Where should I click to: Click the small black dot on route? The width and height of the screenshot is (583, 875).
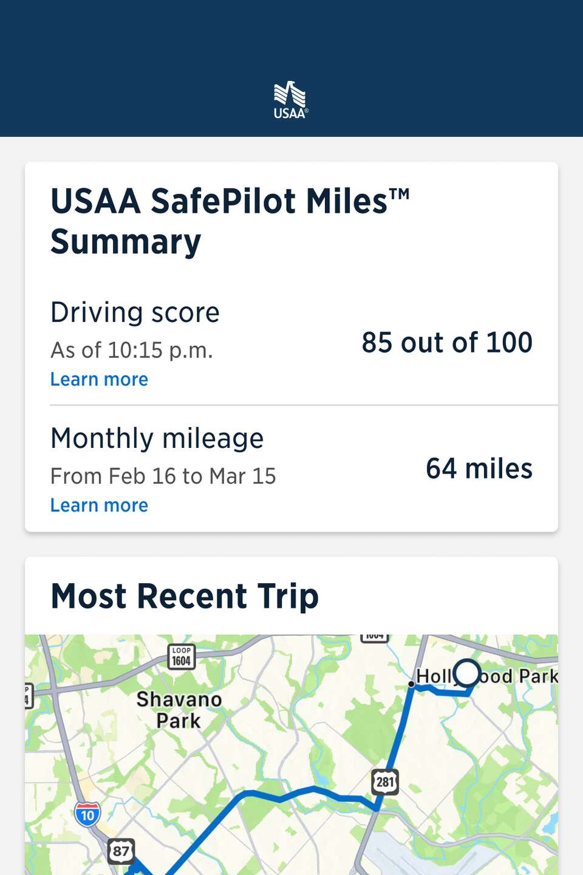[x=411, y=684]
